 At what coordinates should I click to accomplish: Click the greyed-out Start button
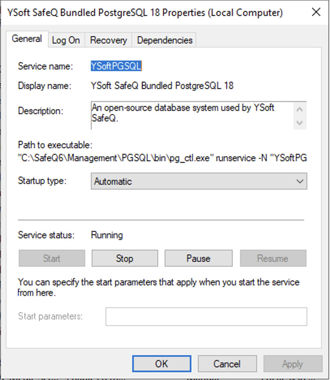pos(52,258)
